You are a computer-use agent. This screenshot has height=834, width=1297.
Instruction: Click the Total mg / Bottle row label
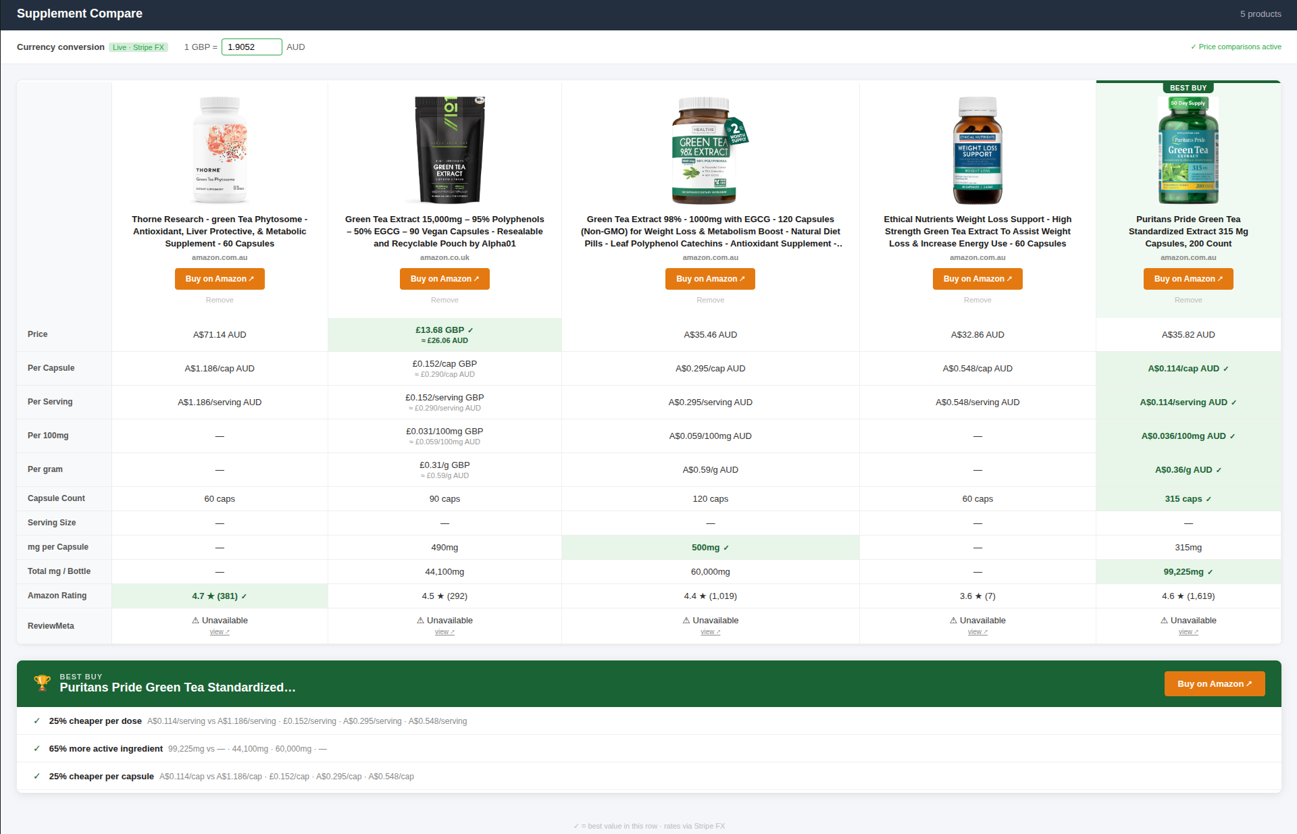(x=59, y=571)
